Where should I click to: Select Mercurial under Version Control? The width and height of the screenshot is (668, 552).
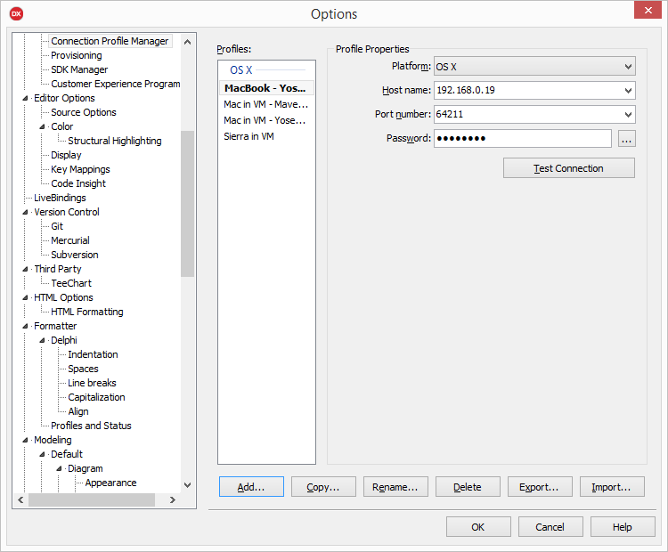[70, 240]
